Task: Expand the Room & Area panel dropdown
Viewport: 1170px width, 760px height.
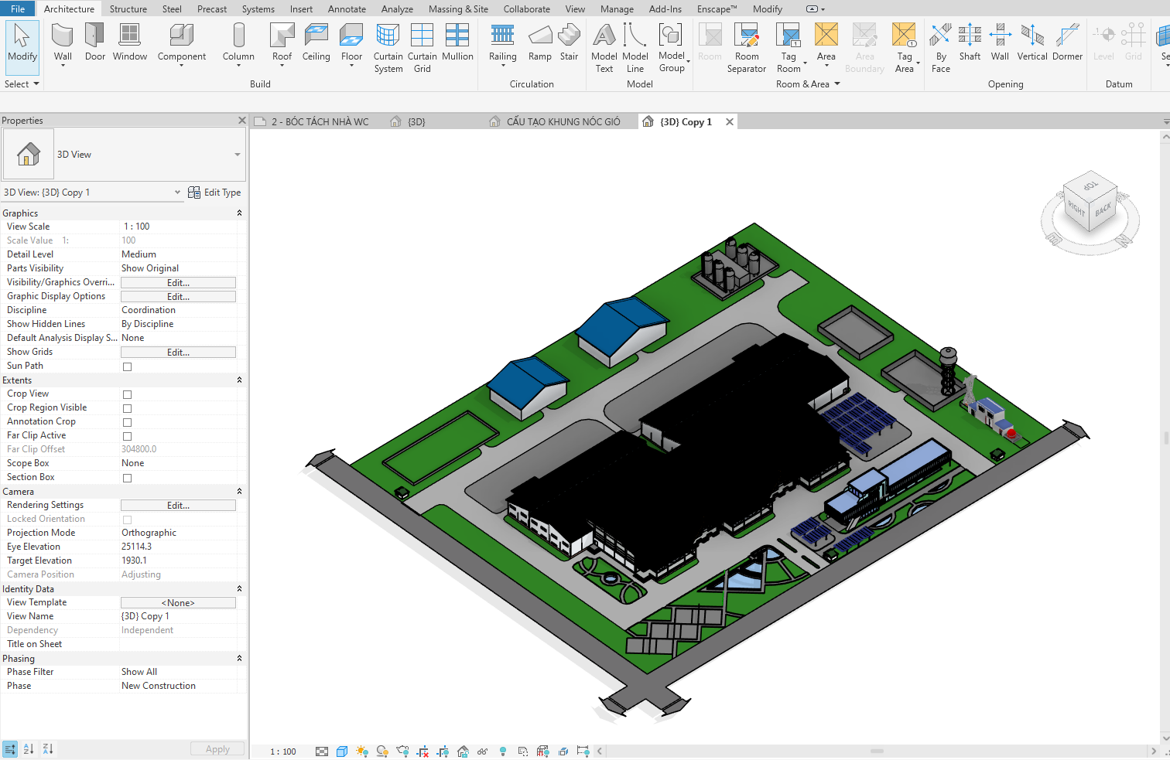Action: click(837, 84)
